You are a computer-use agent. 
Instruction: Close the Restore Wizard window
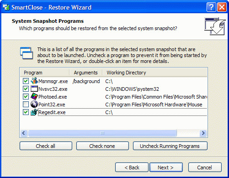point(222,7)
